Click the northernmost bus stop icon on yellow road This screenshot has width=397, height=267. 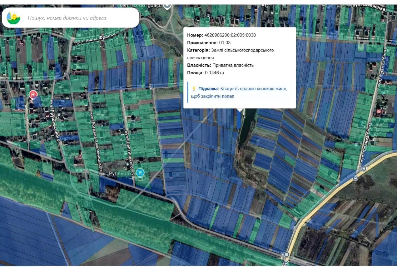(364, 168)
